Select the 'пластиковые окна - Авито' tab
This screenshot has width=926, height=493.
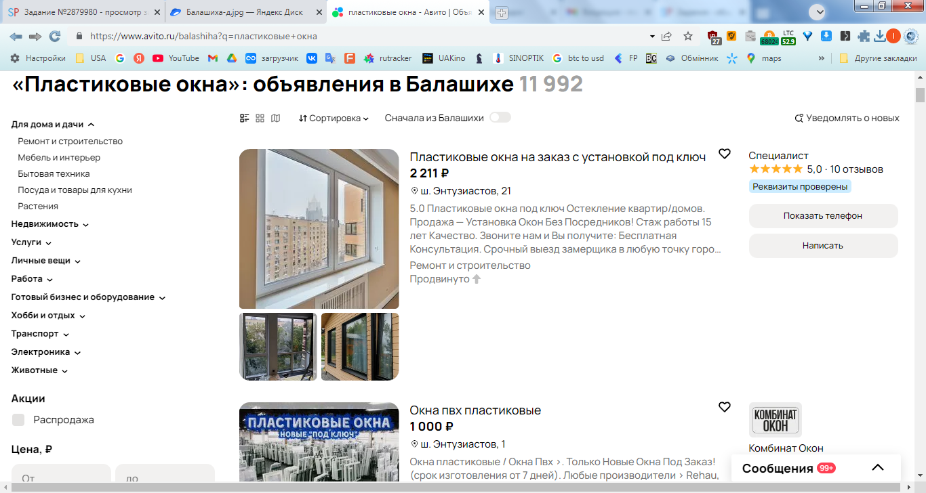click(x=408, y=12)
